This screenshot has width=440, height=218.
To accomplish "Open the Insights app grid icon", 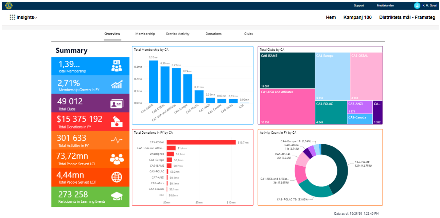I will (13, 17).
